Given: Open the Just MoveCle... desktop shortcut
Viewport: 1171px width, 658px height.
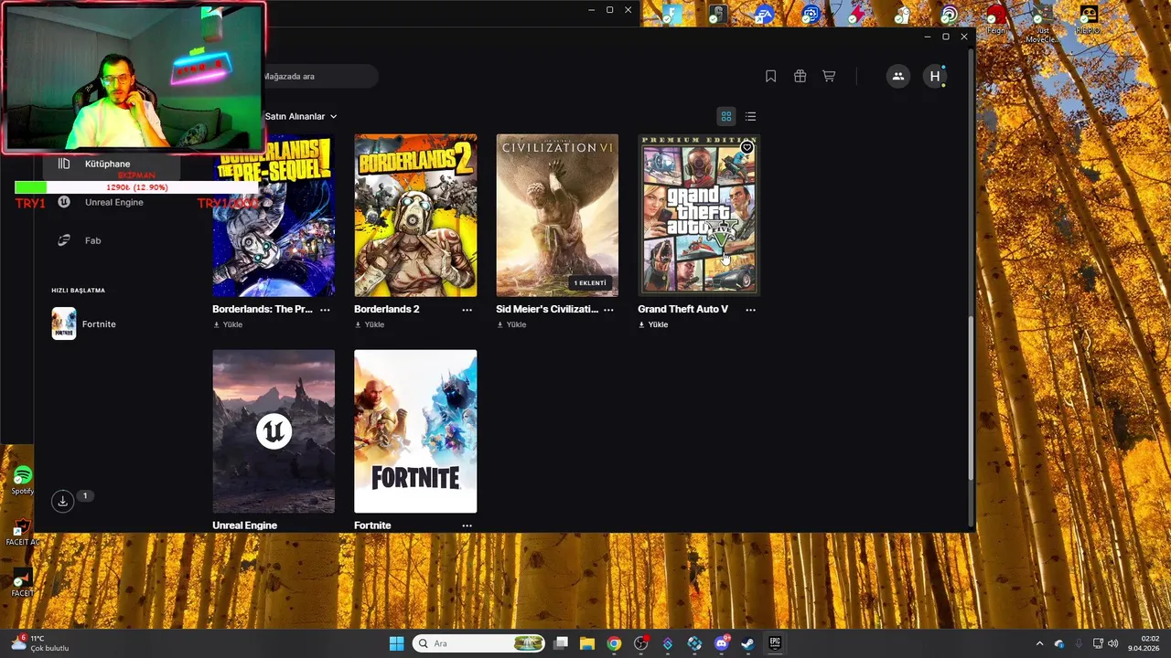Looking at the screenshot, I should [1041, 23].
